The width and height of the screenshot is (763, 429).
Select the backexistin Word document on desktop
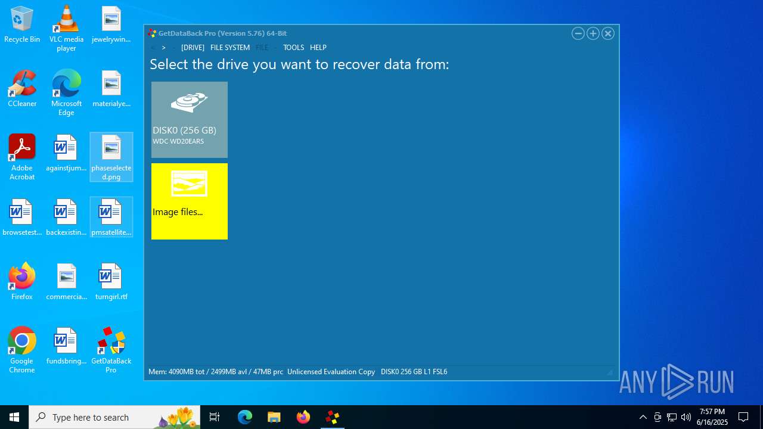click(x=66, y=217)
